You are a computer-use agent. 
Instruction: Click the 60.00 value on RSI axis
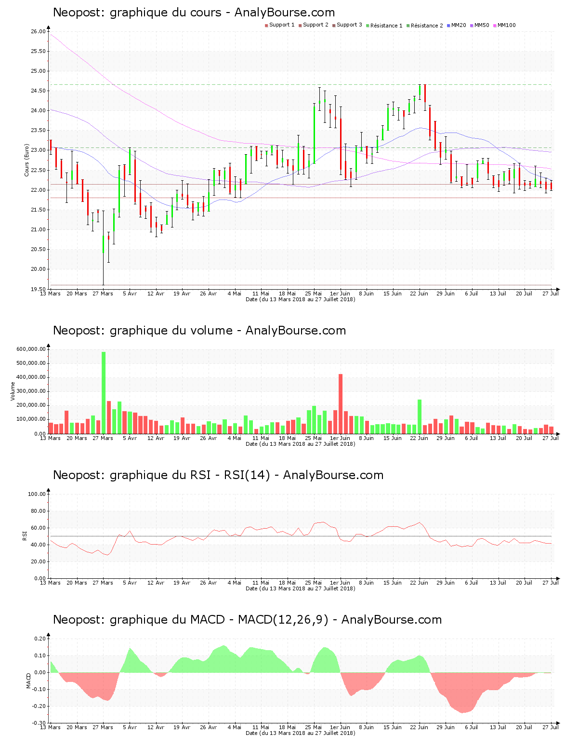coord(38,528)
